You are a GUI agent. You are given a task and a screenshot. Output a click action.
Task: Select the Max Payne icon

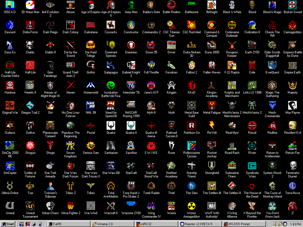click(x=292, y=105)
